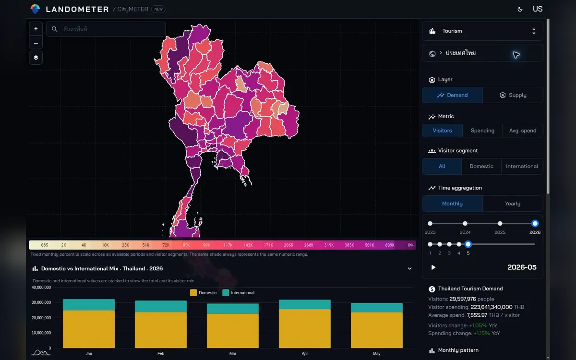The width and height of the screenshot is (576, 360).
Task: Play the timeline animation
Action: tap(433, 267)
